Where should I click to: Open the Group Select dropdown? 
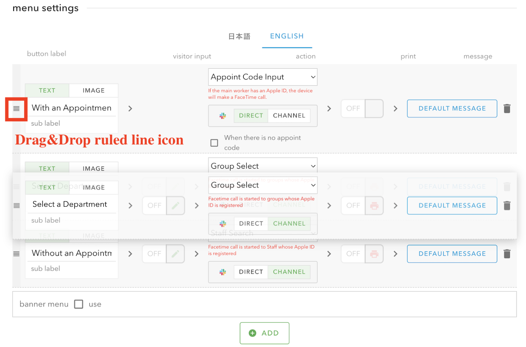pos(263,185)
